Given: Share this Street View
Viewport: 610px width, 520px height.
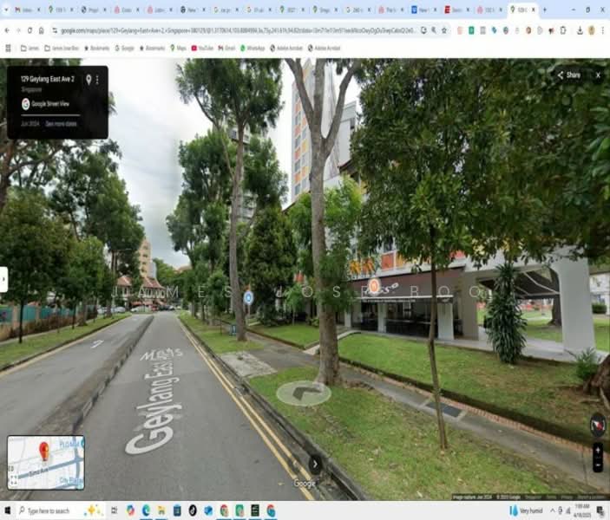Looking at the screenshot, I should 568,75.
